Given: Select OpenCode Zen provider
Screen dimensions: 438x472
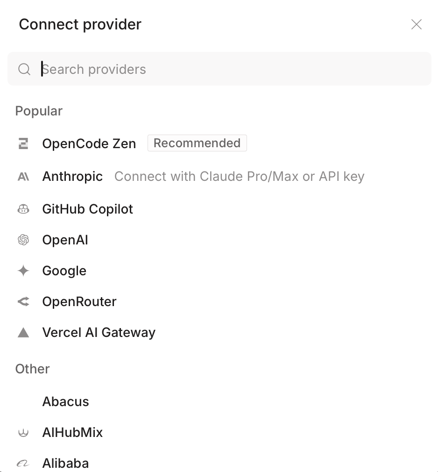Looking at the screenshot, I should (x=89, y=143).
